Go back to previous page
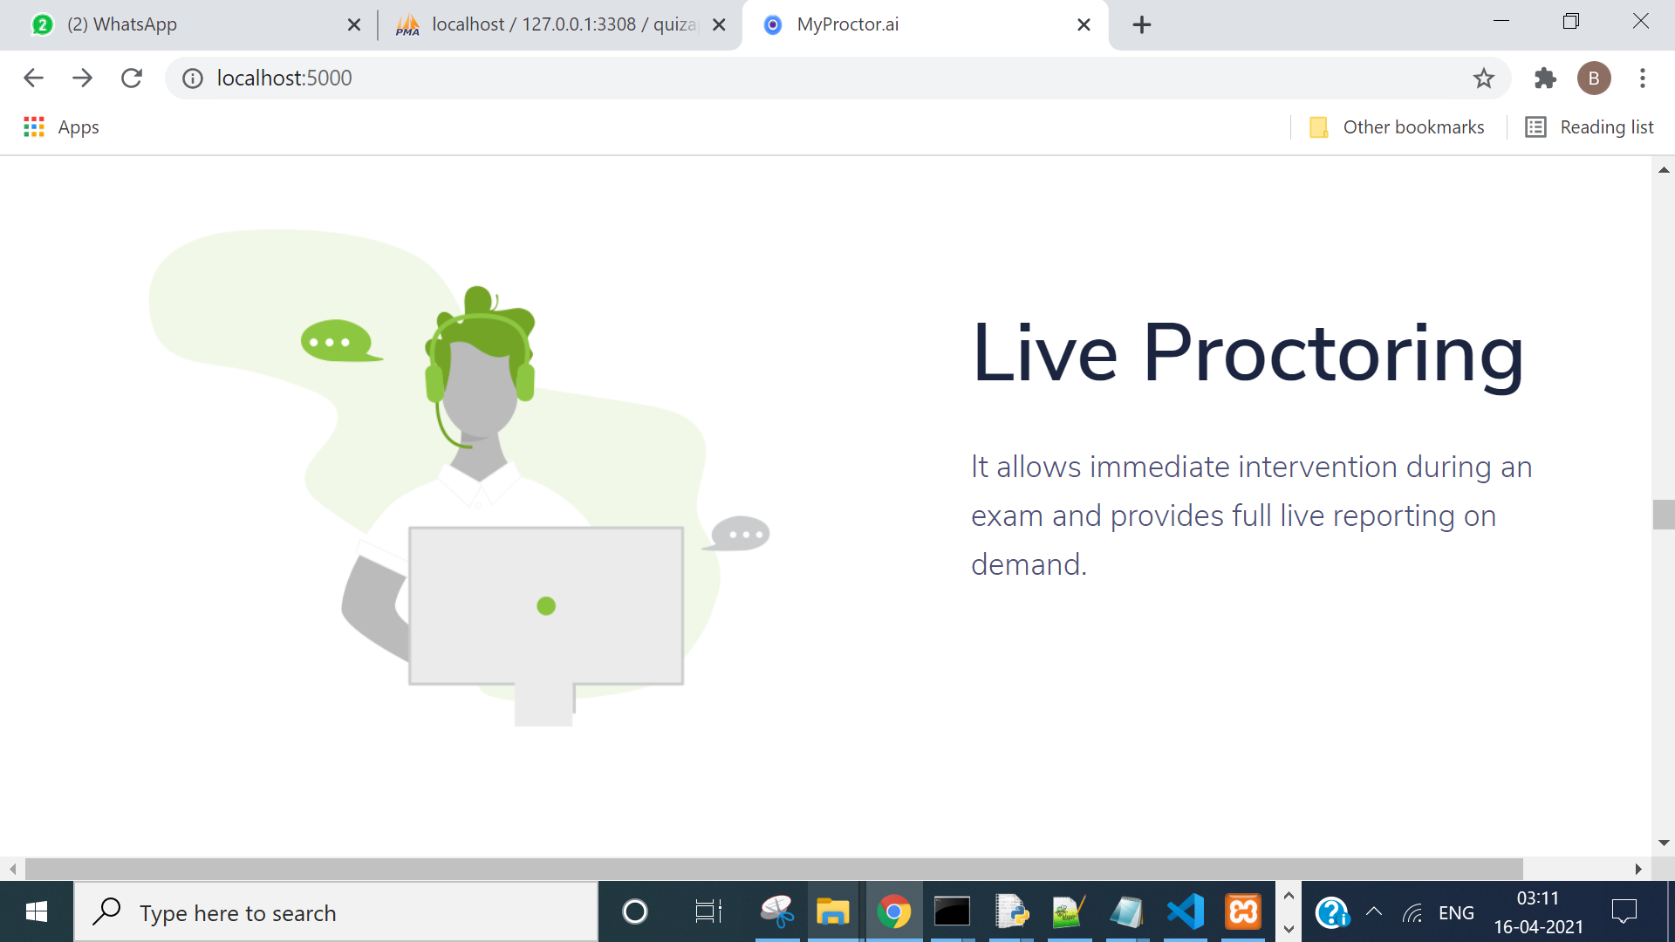Viewport: 1675px width, 942px height. pyautogui.click(x=33, y=78)
